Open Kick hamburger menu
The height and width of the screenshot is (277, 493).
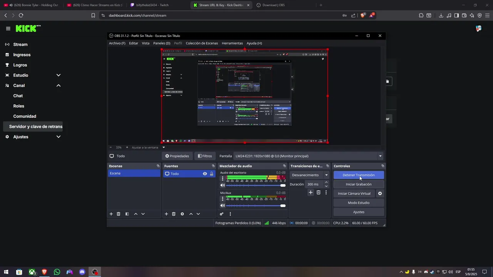8,28
